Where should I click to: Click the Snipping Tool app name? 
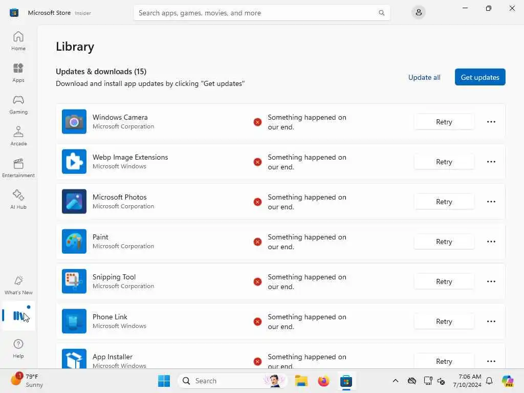[x=114, y=277]
